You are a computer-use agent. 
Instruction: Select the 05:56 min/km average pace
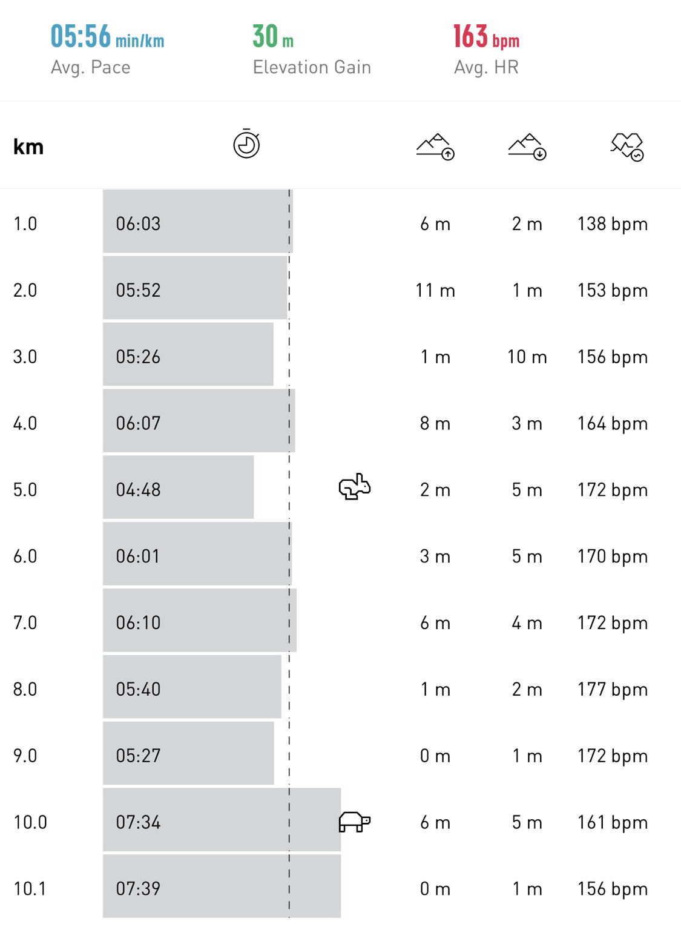coord(107,36)
